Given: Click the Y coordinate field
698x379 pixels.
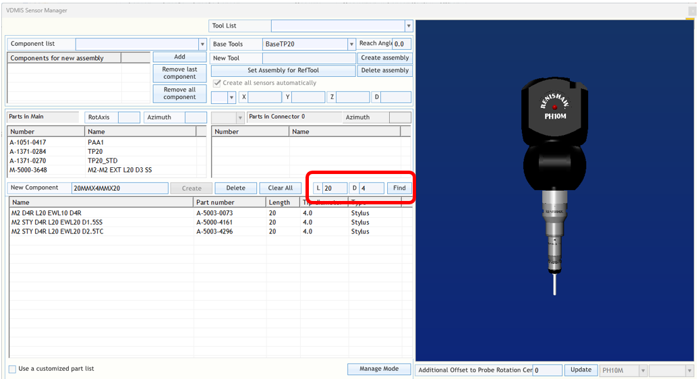Looking at the screenshot, I should (x=308, y=97).
